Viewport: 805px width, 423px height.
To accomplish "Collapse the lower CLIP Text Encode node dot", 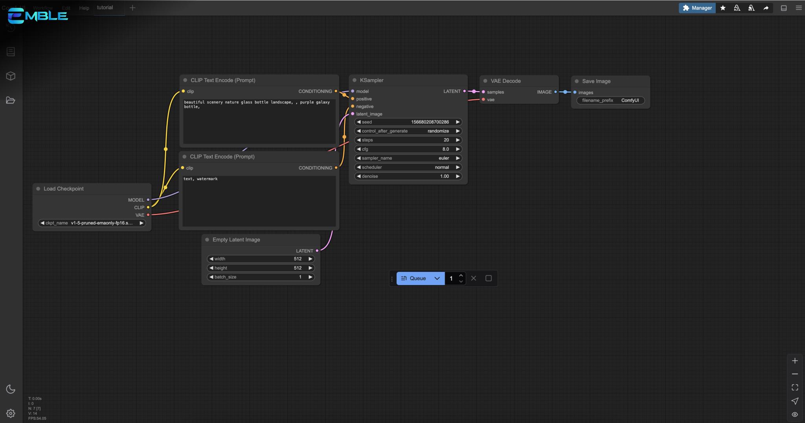I will pyautogui.click(x=184, y=157).
